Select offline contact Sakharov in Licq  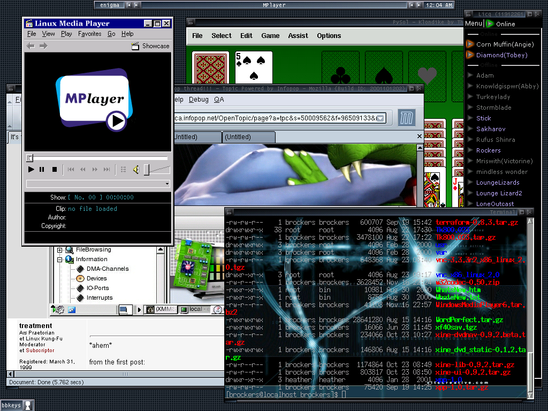[491, 129]
